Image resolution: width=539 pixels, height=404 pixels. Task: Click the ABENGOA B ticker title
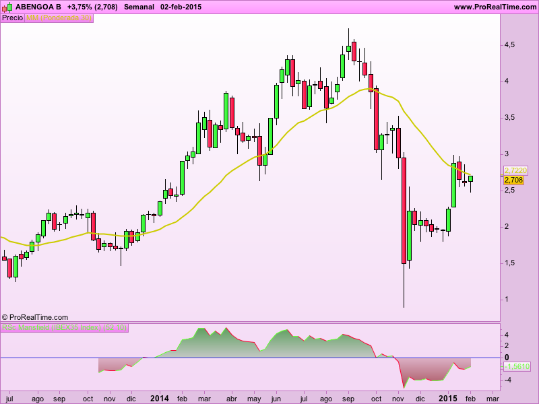[38, 7]
